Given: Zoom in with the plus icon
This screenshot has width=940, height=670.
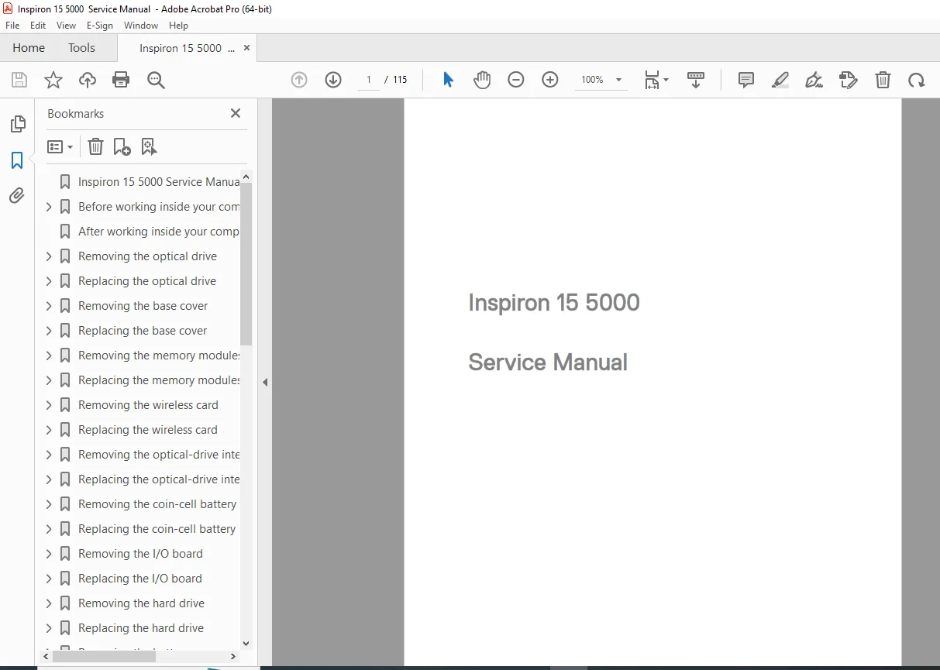Looking at the screenshot, I should 550,80.
